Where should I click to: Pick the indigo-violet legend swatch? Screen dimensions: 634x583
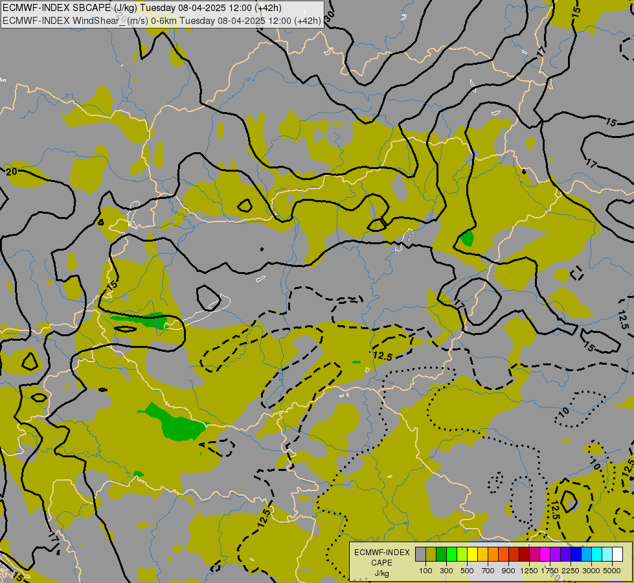tap(566, 554)
